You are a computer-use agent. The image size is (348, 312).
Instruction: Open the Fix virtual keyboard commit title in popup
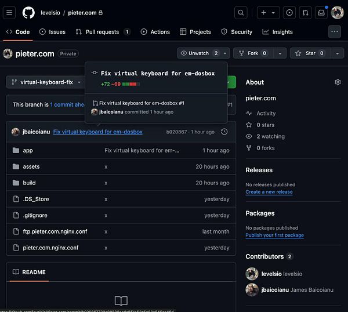[158, 74]
